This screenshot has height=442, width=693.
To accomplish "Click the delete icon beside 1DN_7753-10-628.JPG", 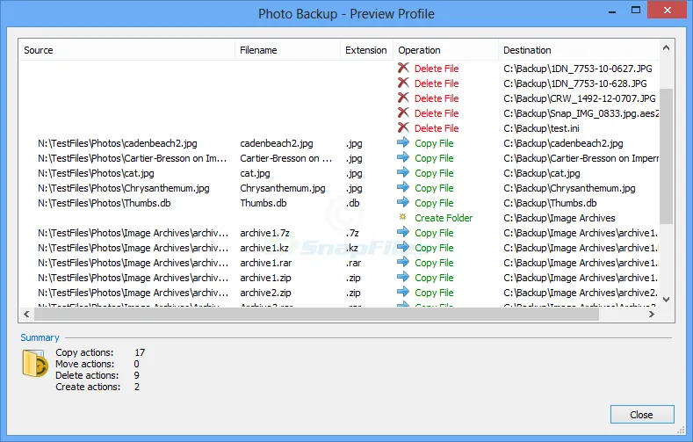I will coord(403,83).
